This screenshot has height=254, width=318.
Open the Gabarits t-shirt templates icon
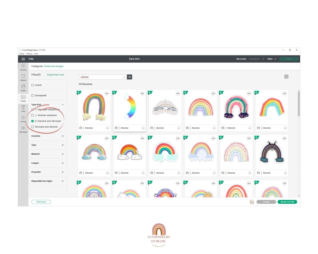pyautogui.click(x=23, y=76)
